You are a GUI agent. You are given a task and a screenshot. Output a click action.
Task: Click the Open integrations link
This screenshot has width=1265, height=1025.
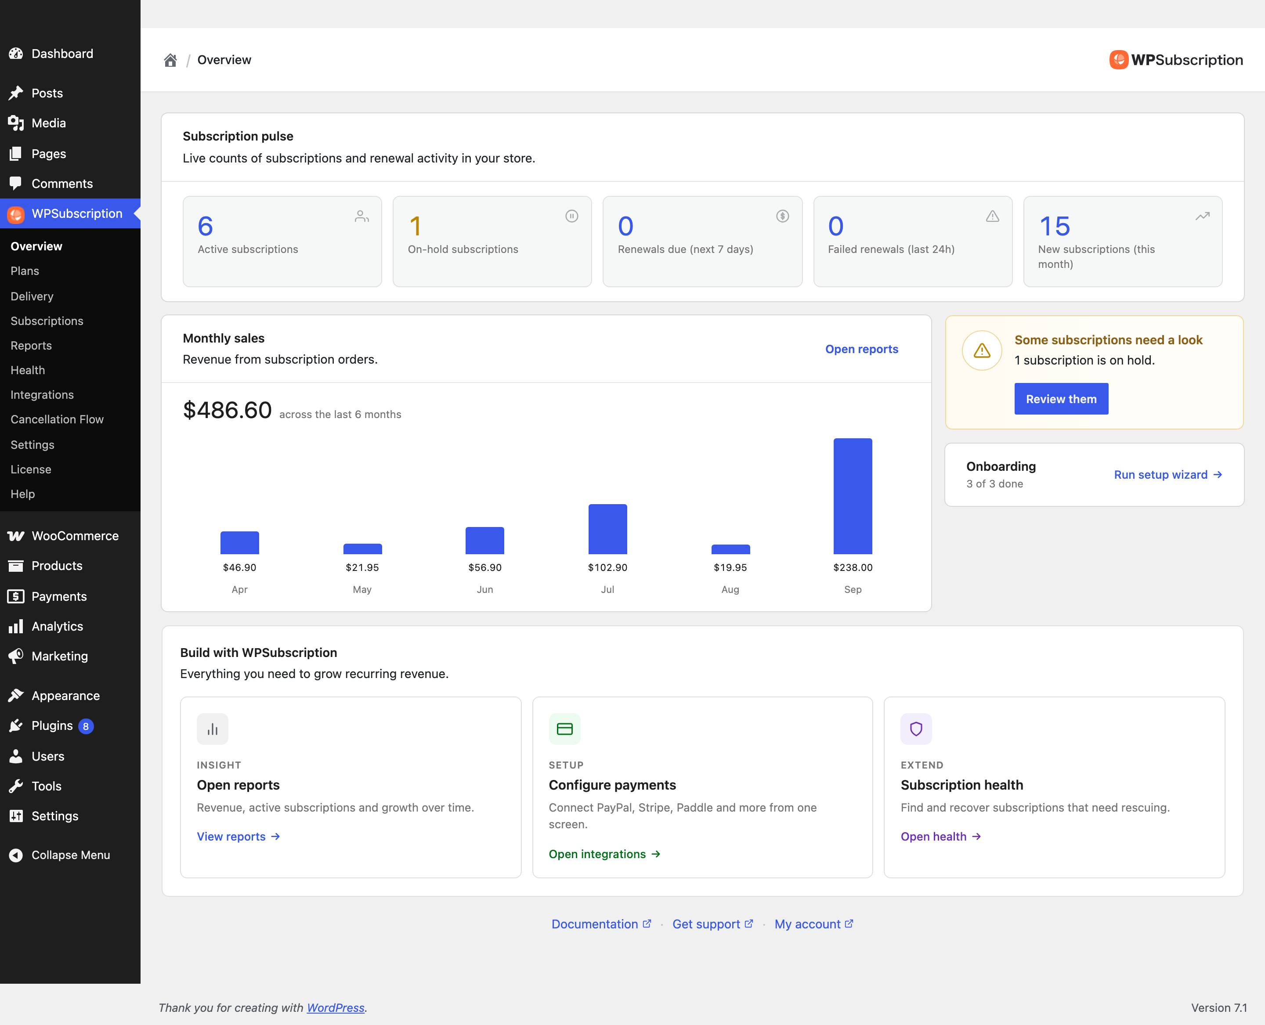605,854
